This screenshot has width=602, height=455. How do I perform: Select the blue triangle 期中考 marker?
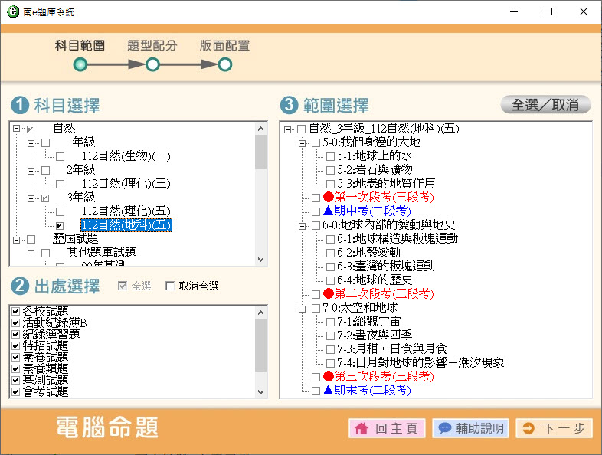tap(328, 211)
